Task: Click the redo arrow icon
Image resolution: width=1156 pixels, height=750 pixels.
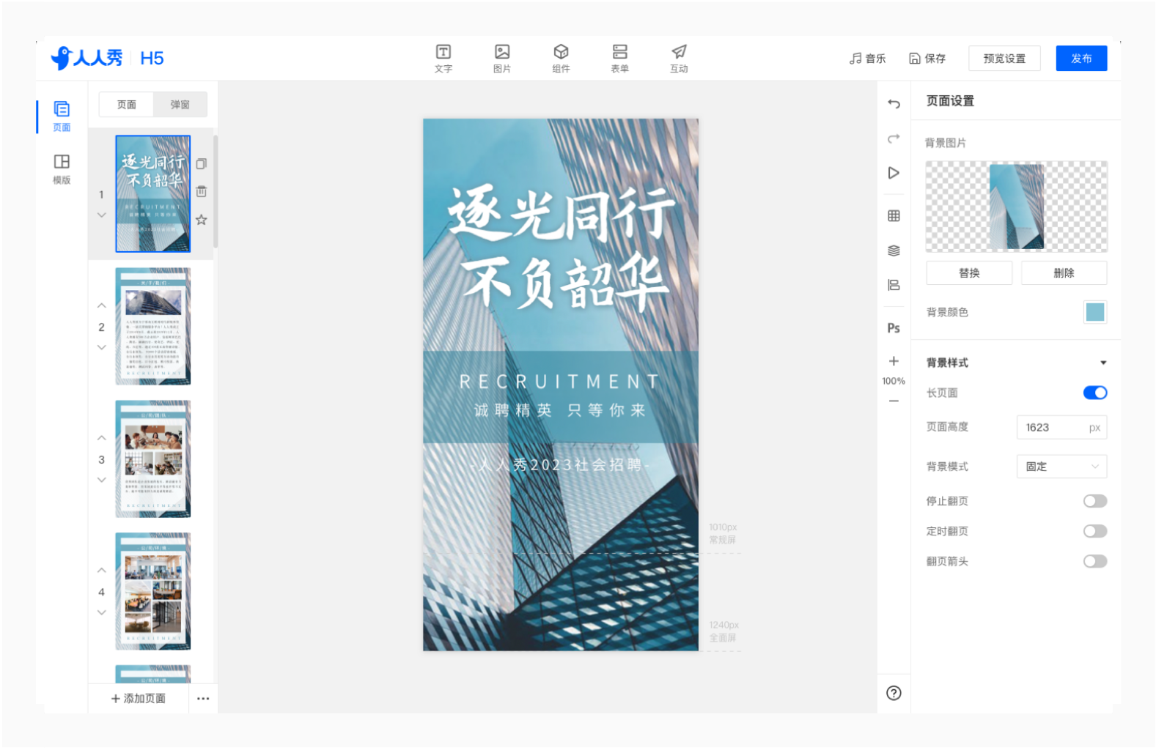Action: 894,138
